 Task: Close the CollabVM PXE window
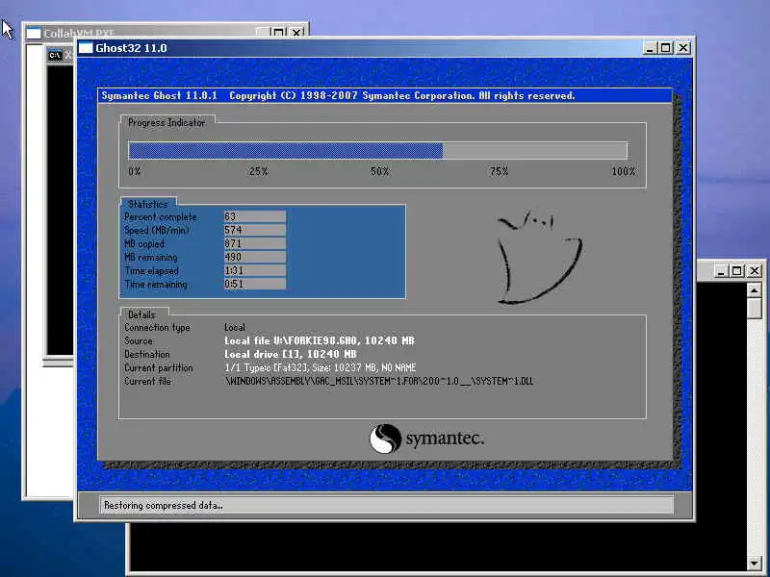tap(296, 33)
